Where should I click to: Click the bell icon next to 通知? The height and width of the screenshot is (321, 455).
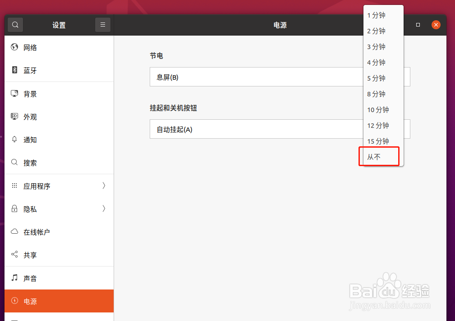(14, 140)
